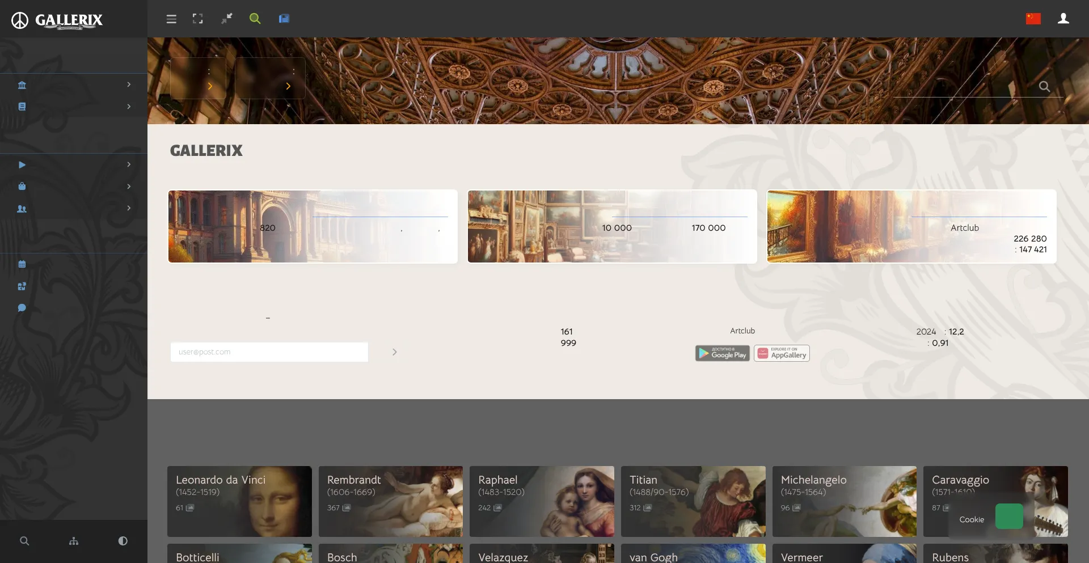Toggle contrast theme with the half-circle icon
Image resolution: width=1089 pixels, height=563 pixels.
[123, 541]
